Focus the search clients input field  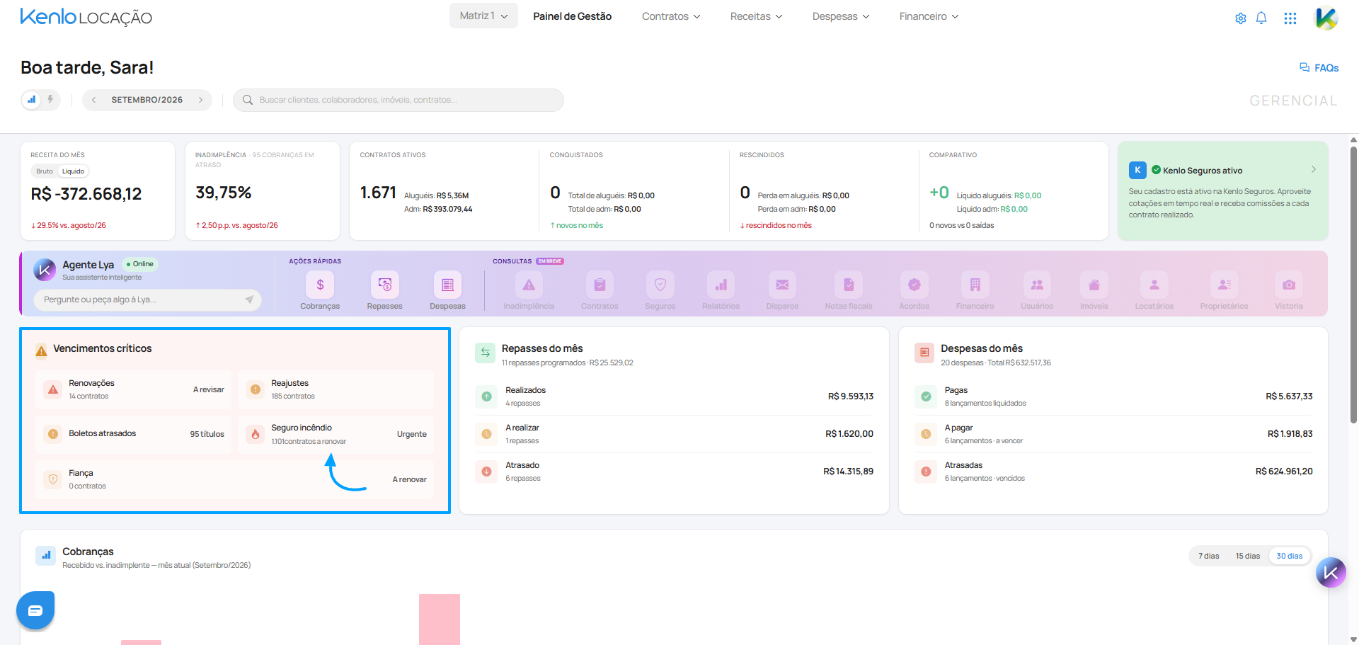[x=398, y=100]
